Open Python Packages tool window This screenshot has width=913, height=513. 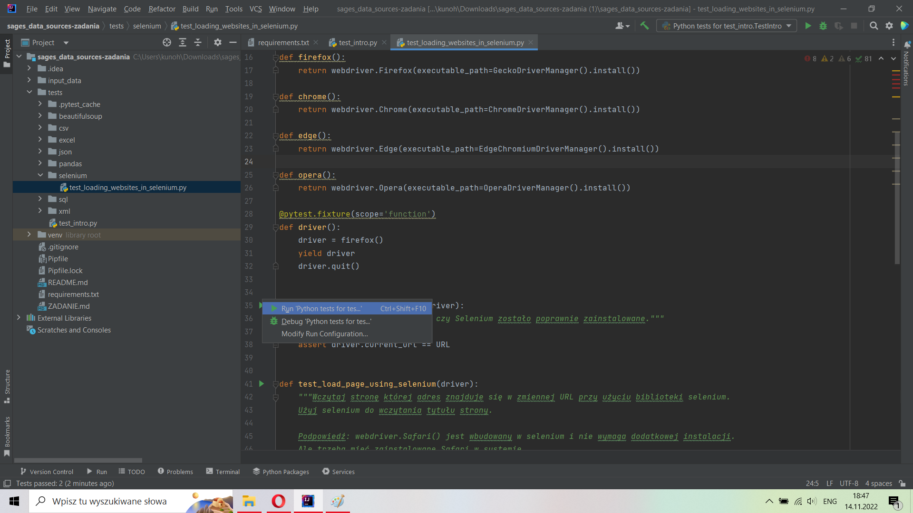pyautogui.click(x=281, y=472)
